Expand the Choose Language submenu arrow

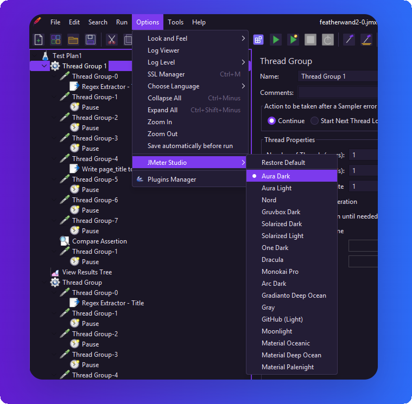[x=243, y=86]
